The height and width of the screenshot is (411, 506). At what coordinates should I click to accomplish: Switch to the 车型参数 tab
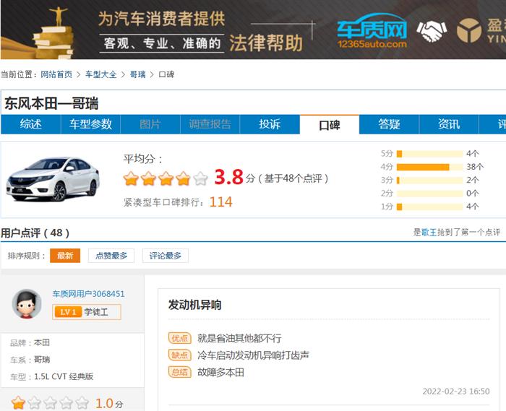coord(90,124)
